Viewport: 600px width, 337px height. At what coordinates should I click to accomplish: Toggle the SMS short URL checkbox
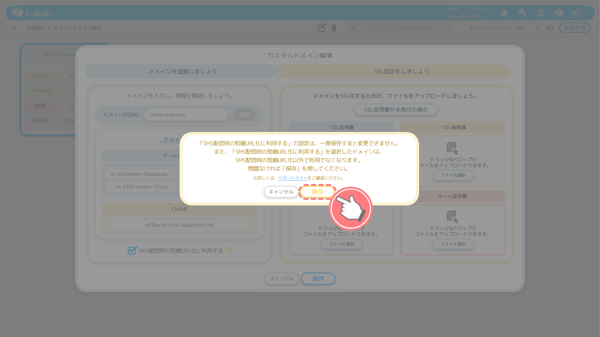pos(132,250)
